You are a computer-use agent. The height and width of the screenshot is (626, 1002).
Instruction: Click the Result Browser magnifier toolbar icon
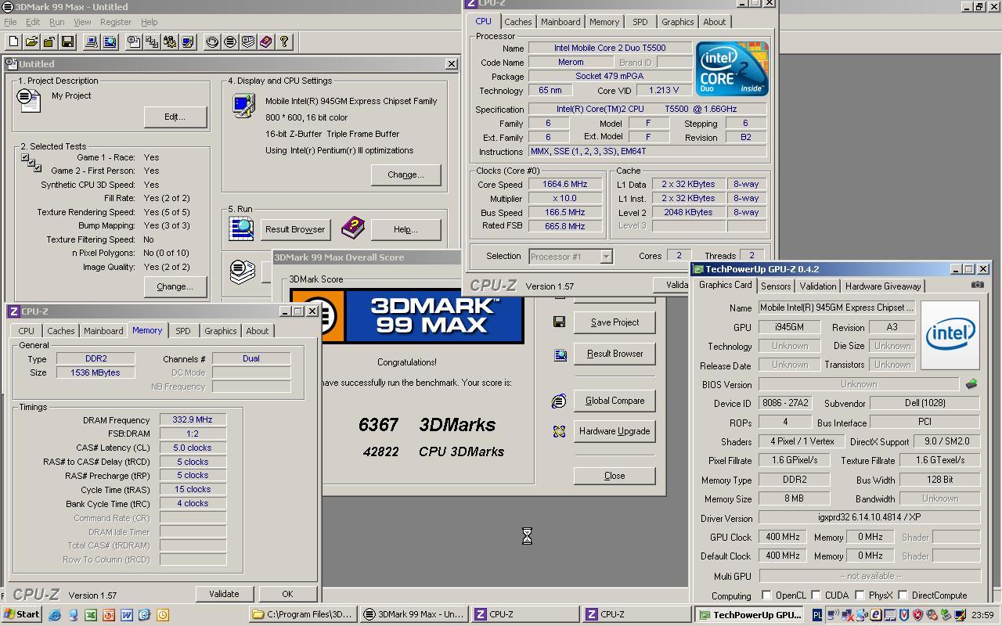tap(110, 41)
